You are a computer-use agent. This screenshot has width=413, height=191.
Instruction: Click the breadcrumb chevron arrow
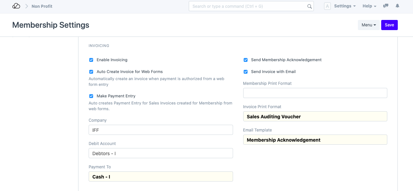[x=26, y=6]
